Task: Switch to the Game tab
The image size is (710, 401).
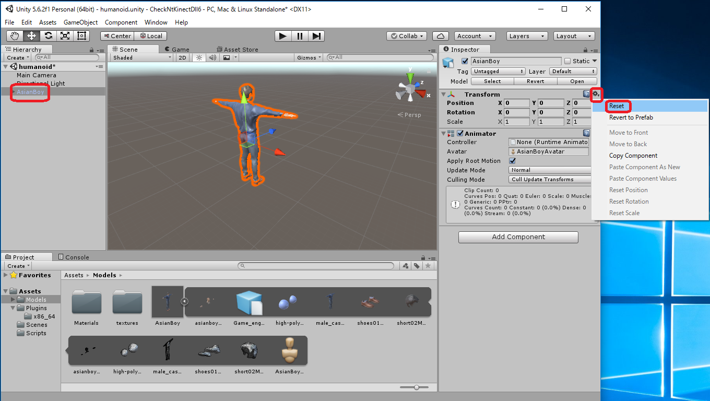Action: coord(177,50)
